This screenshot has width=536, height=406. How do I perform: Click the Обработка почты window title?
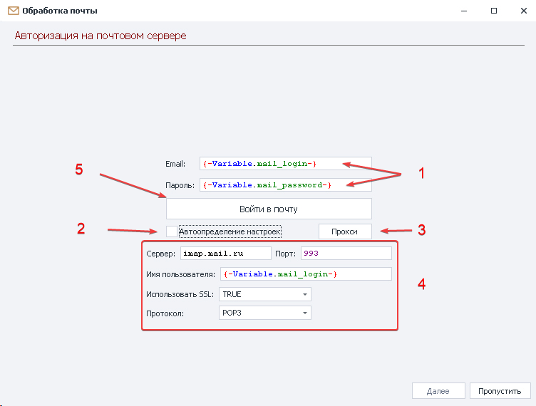pos(61,11)
